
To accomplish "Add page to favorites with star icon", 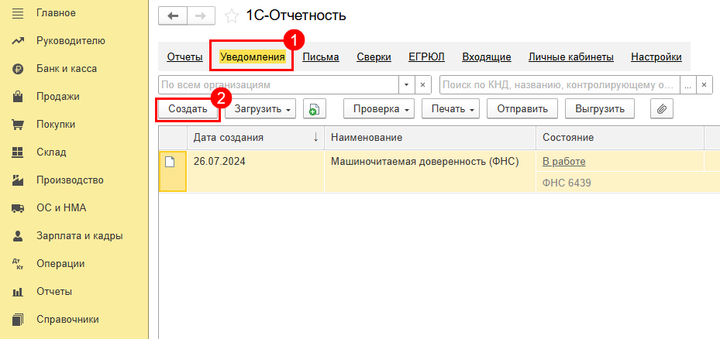I will coord(231,16).
